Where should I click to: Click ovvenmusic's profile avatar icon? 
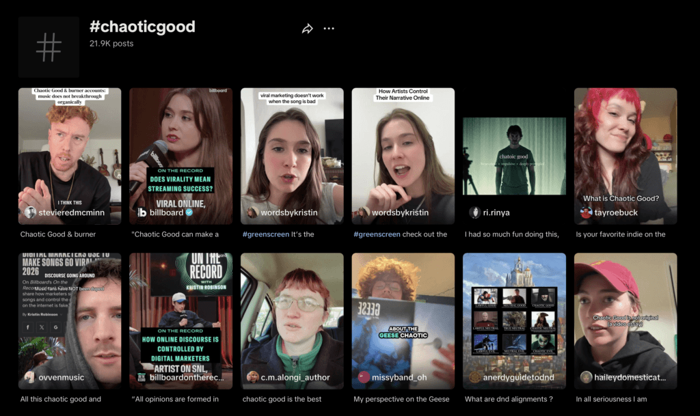30,377
